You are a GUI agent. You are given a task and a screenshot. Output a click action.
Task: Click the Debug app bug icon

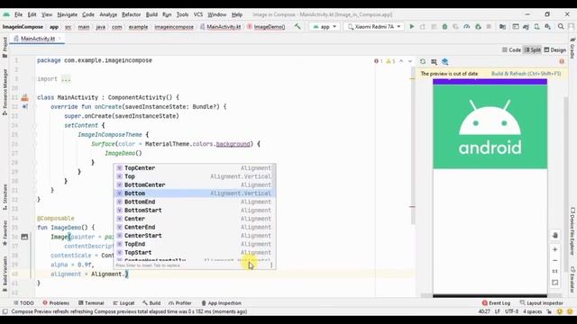point(444,26)
